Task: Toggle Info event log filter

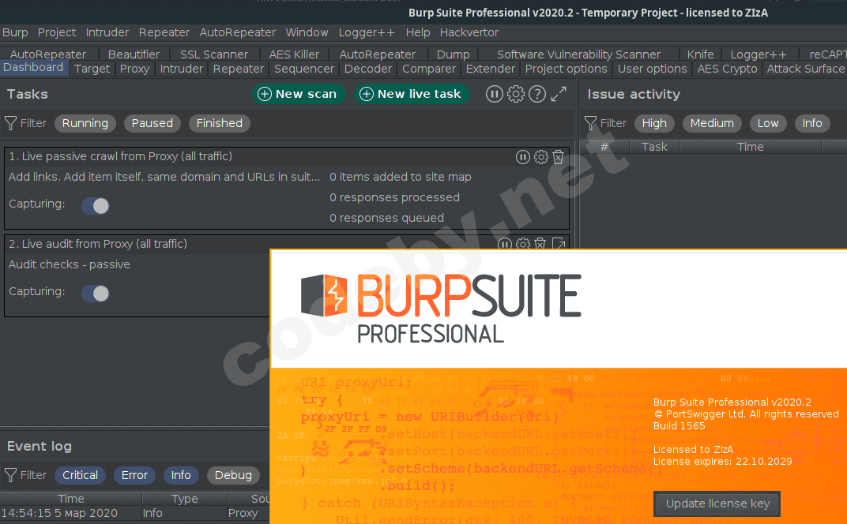Action: click(181, 475)
